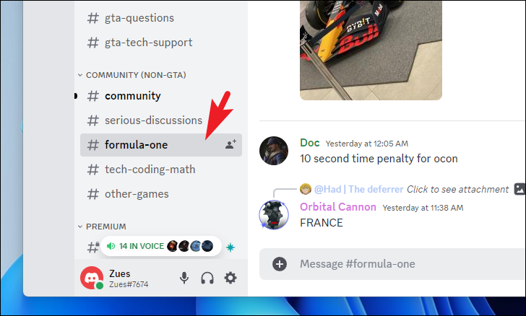
Task: Collapse the PREMIUM category
Action: click(102, 227)
